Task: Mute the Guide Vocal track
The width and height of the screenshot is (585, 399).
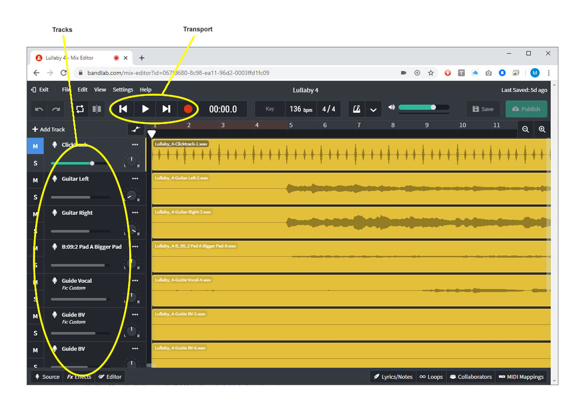Action: click(35, 282)
